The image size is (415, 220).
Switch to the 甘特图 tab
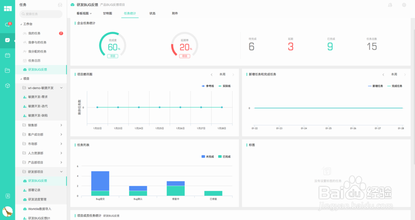[x=107, y=13]
